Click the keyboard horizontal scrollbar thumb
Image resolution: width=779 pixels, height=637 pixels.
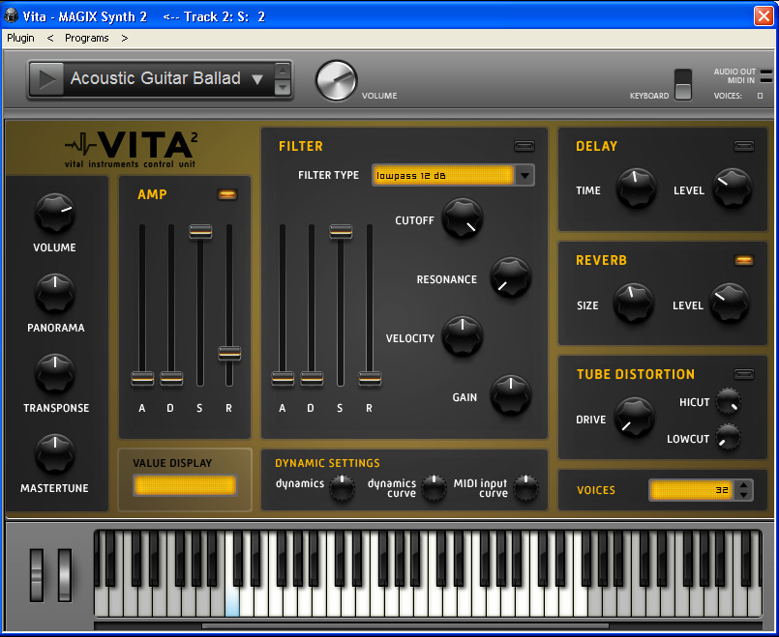(404, 626)
